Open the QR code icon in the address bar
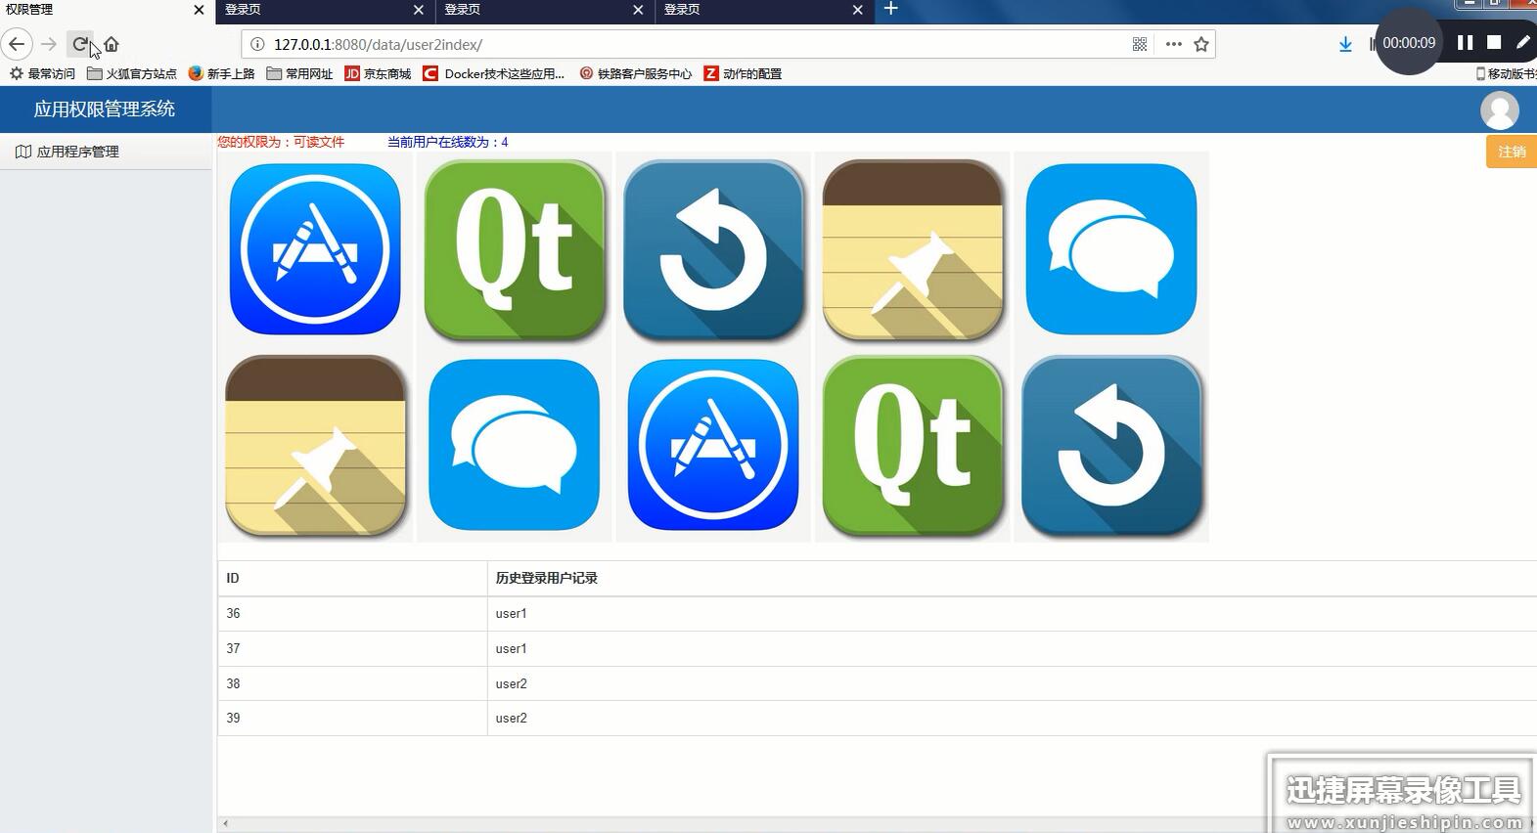Viewport: 1537px width, 833px height. point(1140,44)
